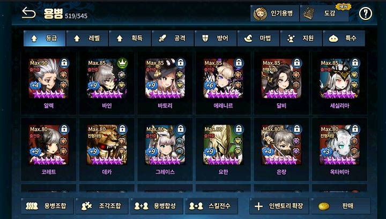Toggle the lock icon on 옥타비아

point(355,129)
